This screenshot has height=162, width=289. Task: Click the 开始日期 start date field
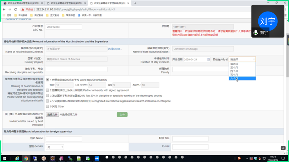197,59
